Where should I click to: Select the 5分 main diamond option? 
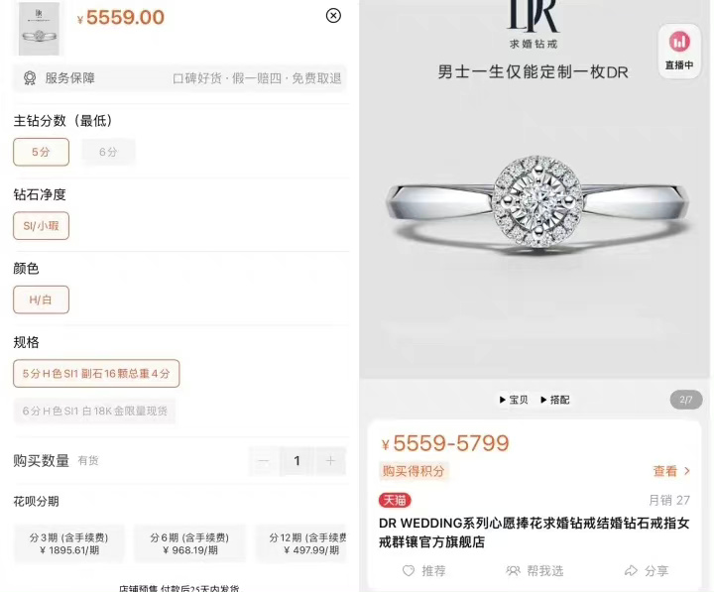(x=41, y=152)
